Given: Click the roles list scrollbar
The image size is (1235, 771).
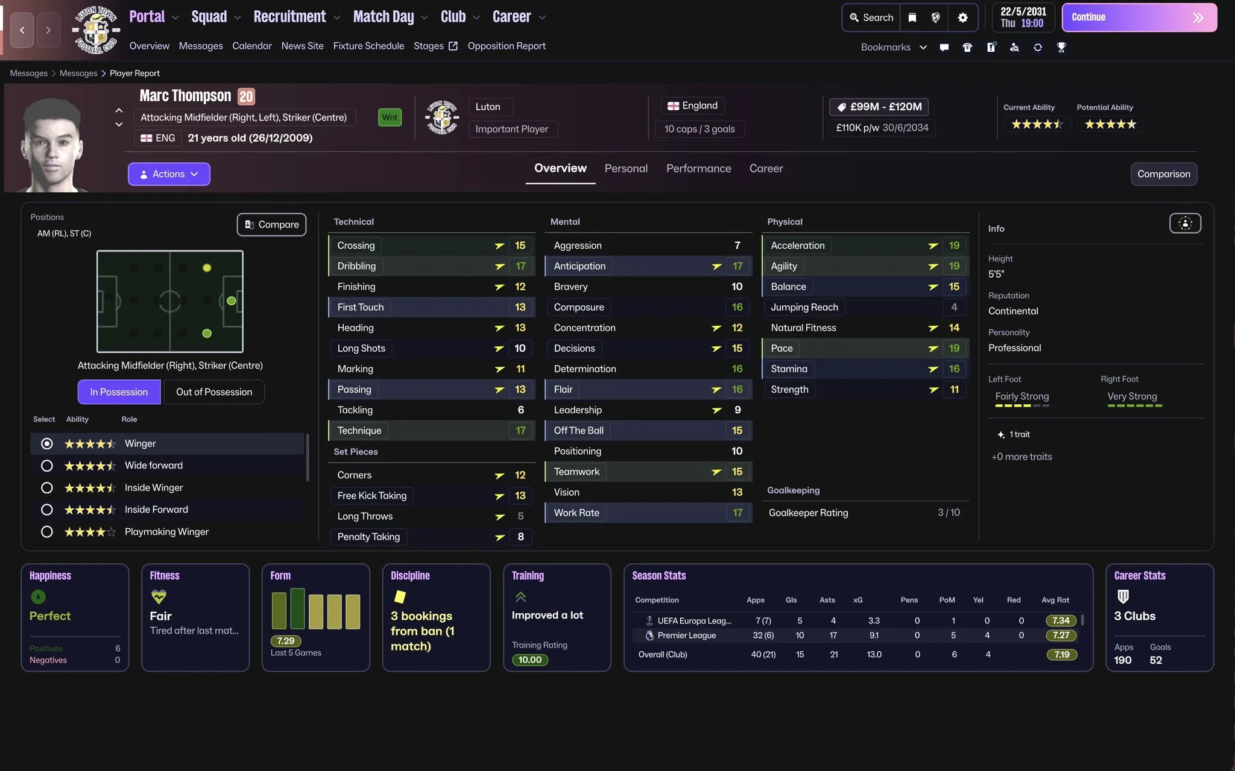Looking at the screenshot, I should 308,458.
